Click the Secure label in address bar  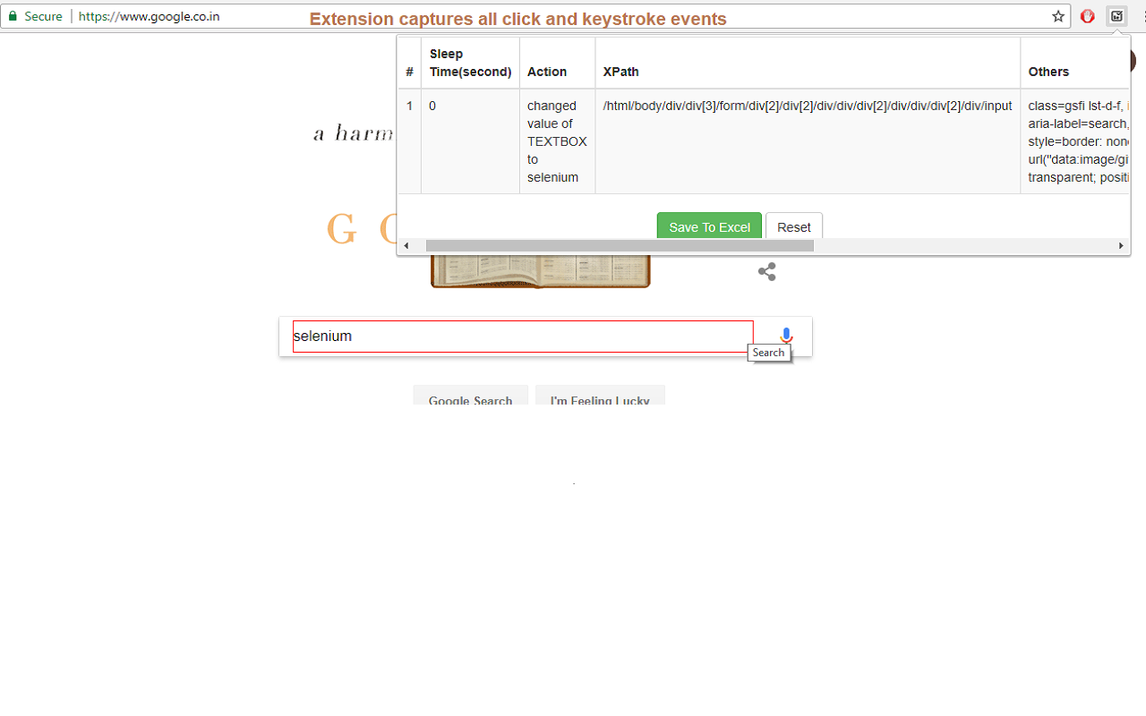pos(44,16)
